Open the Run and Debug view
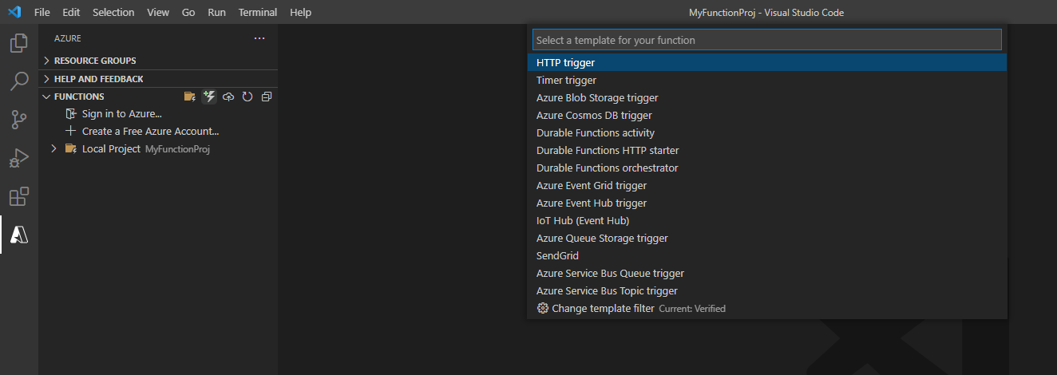 [19, 158]
